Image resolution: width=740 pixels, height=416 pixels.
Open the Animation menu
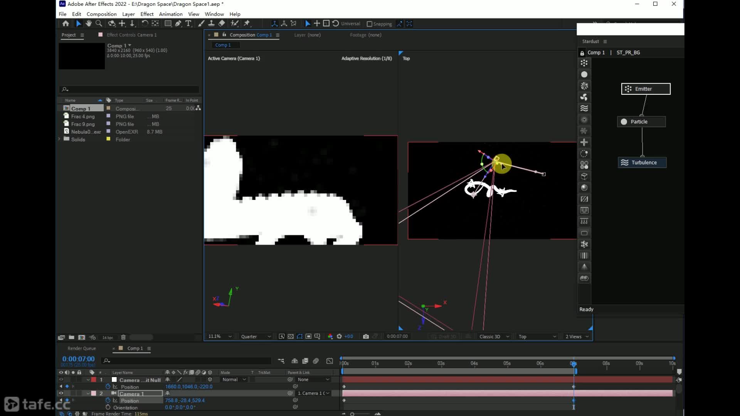click(171, 14)
